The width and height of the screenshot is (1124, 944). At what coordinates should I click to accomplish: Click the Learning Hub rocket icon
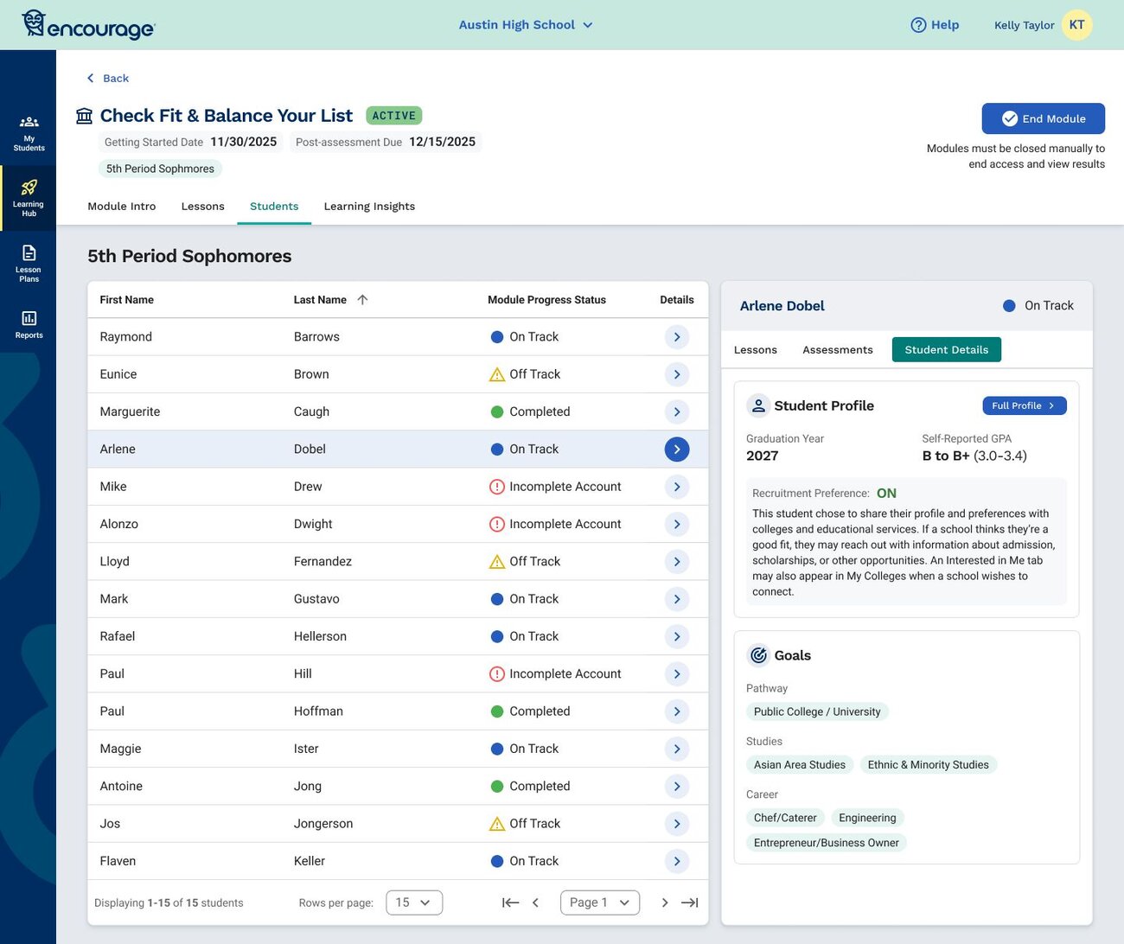tap(29, 188)
